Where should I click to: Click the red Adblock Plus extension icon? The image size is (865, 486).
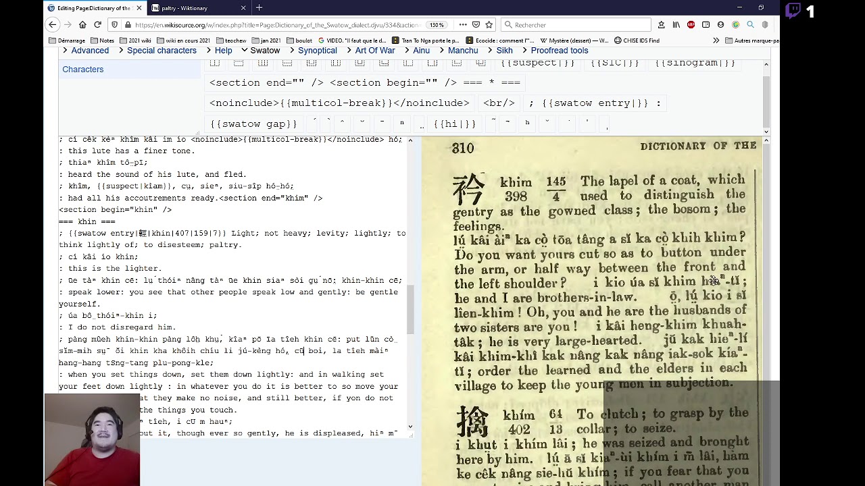point(691,25)
